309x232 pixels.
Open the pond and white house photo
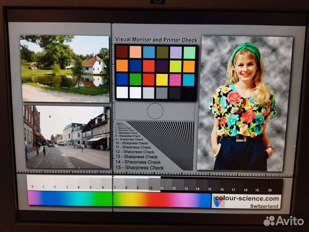click(x=64, y=69)
